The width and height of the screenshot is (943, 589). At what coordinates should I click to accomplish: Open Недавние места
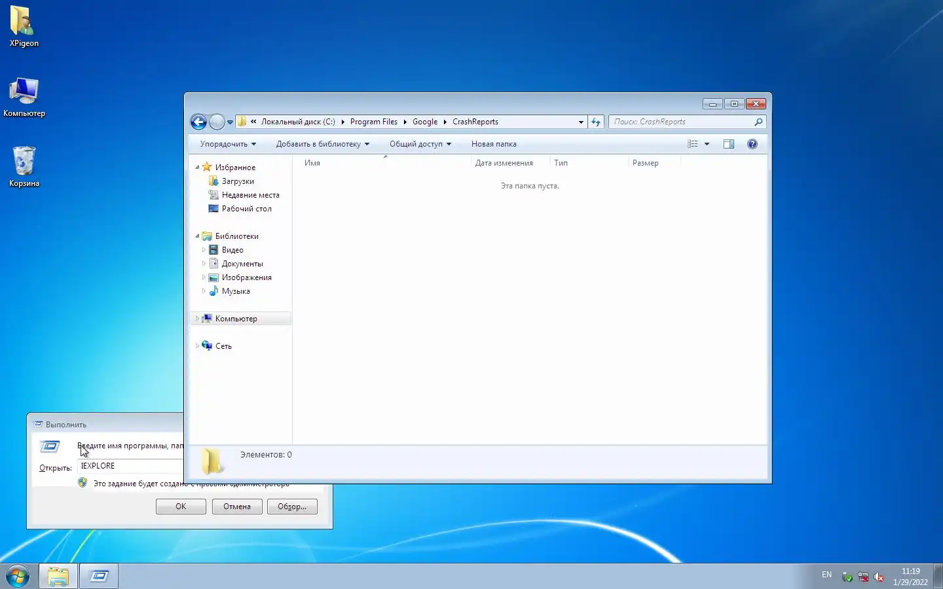250,195
